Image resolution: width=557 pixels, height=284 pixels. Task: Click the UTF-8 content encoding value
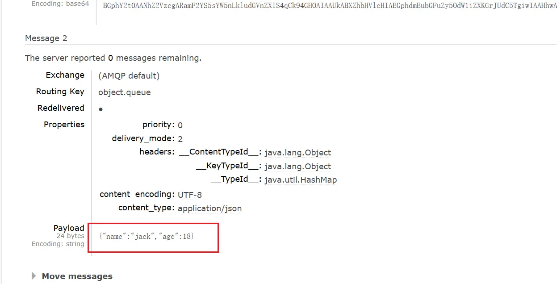pos(190,195)
